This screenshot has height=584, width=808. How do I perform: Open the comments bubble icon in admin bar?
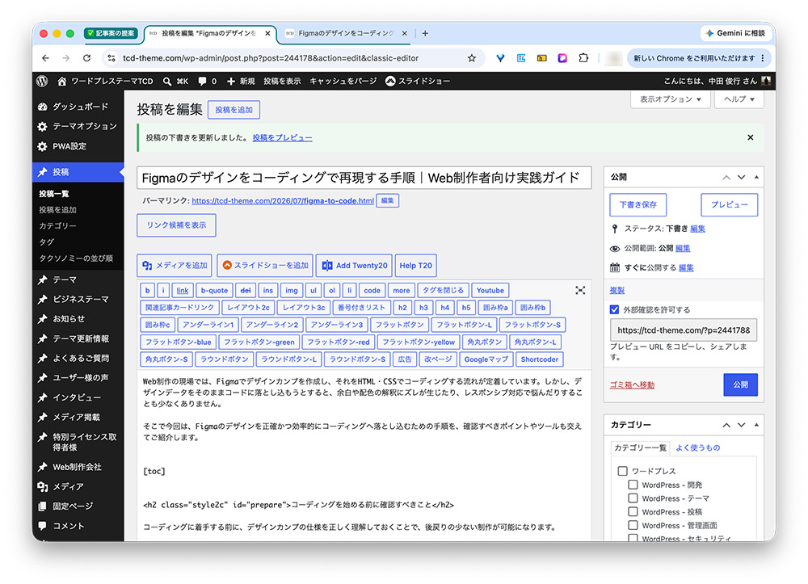(x=202, y=81)
